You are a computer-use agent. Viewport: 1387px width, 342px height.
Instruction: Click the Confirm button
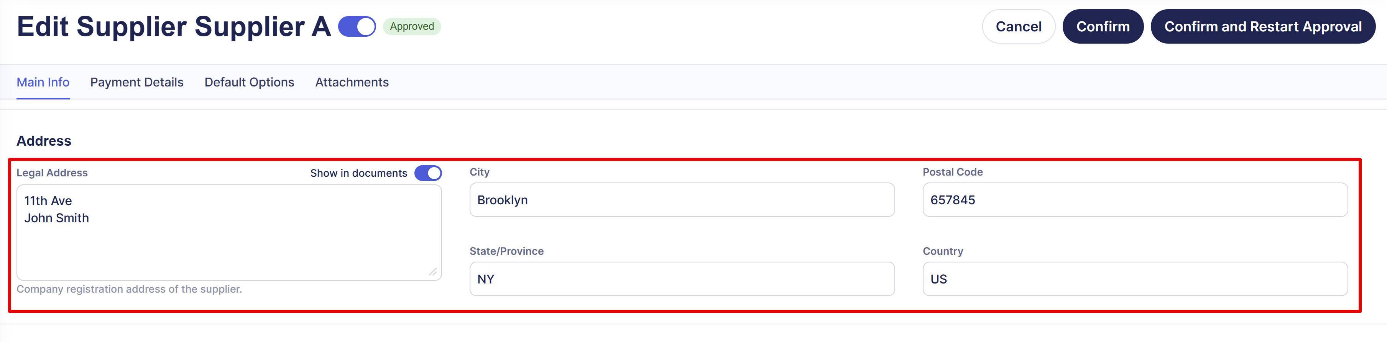[1103, 26]
